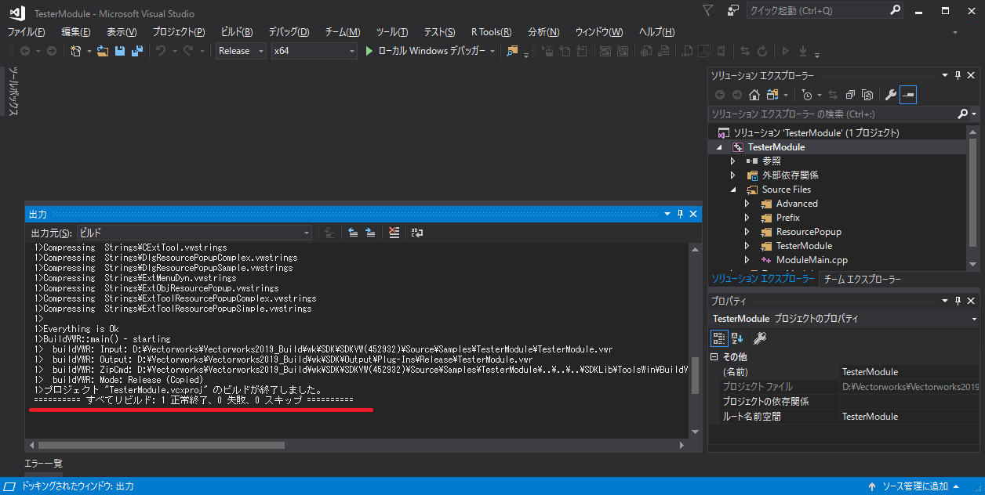This screenshot has height=495, width=985.
Task: Click the Open File folder icon
Action: click(x=102, y=51)
